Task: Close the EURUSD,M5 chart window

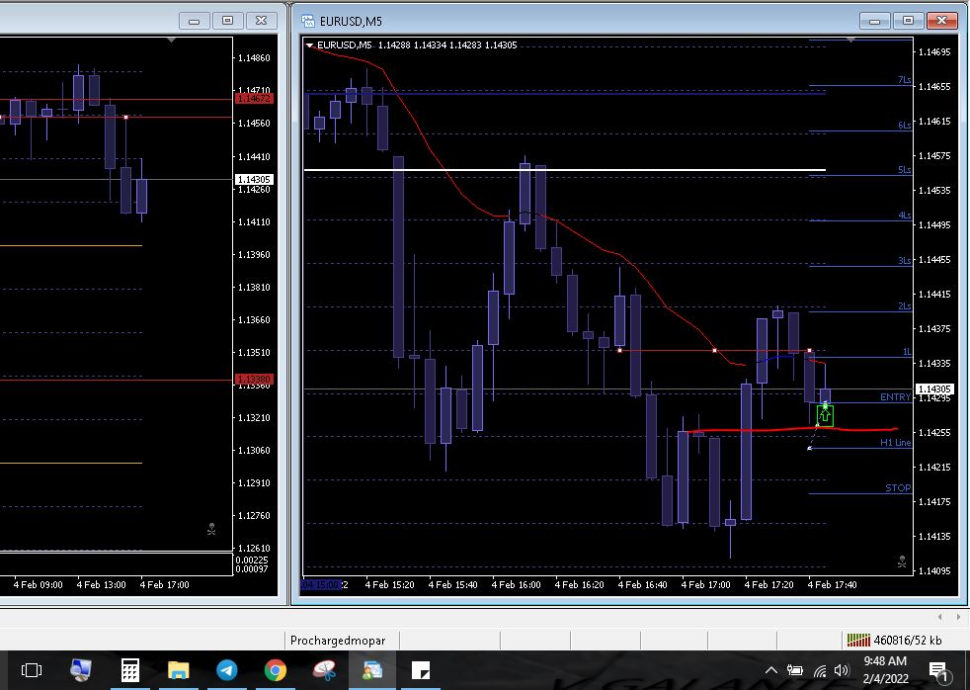Action: 941,21
